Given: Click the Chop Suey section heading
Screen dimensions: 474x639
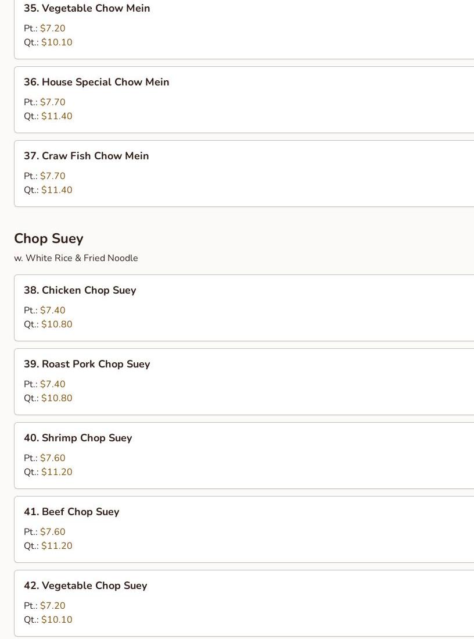Looking at the screenshot, I should [x=49, y=238].
